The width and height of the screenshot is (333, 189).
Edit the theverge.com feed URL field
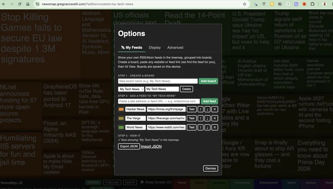point(166,118)
